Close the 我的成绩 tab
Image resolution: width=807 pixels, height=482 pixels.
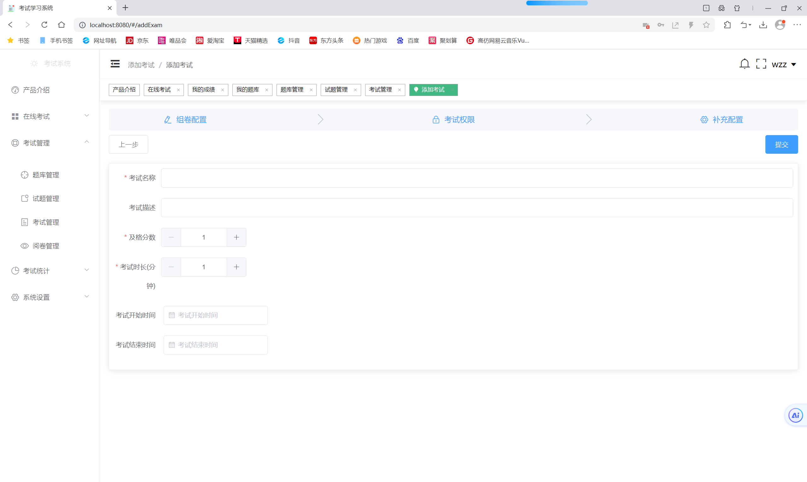[x=222, y=90]
